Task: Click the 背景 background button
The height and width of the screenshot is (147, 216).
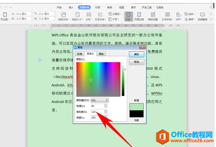Action: (x=129, y=16)
